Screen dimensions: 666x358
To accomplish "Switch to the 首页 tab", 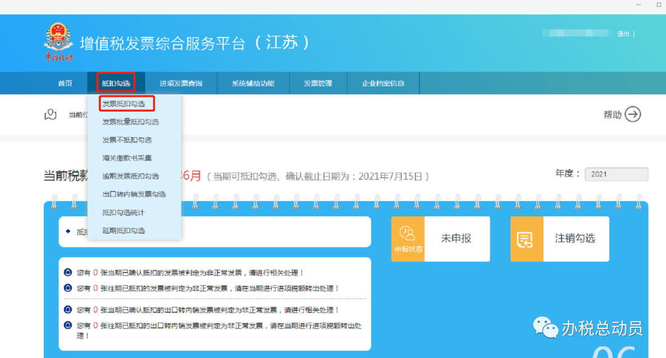I will click(65, 83).
